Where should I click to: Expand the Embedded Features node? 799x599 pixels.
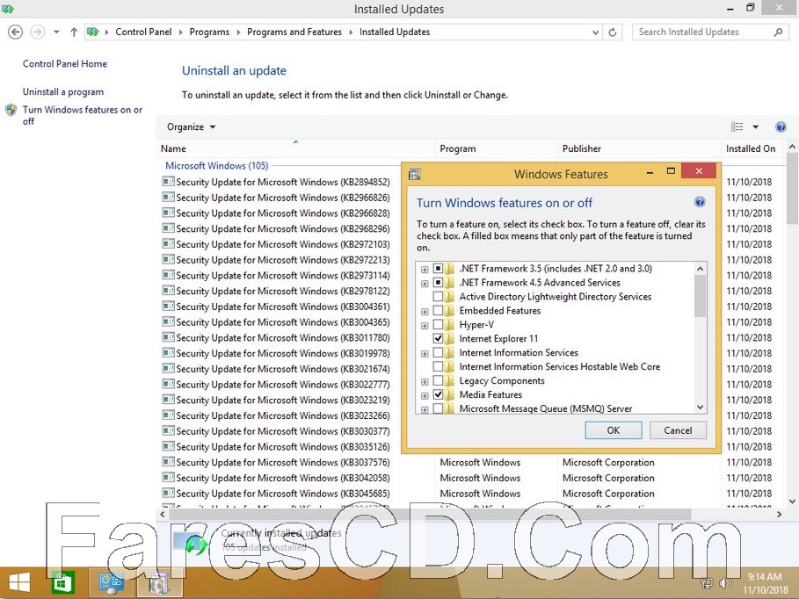coord(425,312)
